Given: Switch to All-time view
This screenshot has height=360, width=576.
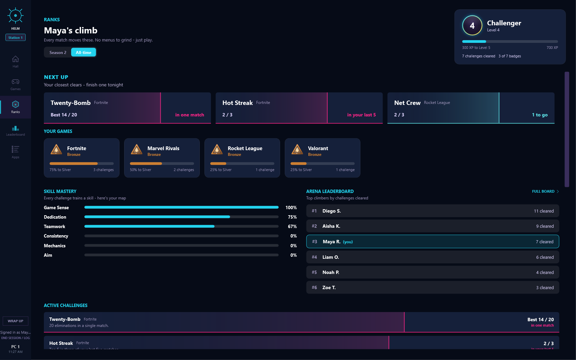Looking at the screenshot, I should [83, 52].
